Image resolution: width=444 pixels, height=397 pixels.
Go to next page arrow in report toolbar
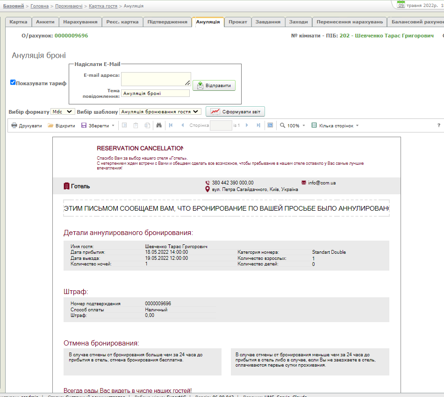pyautogui.click(x=247, y=125)
